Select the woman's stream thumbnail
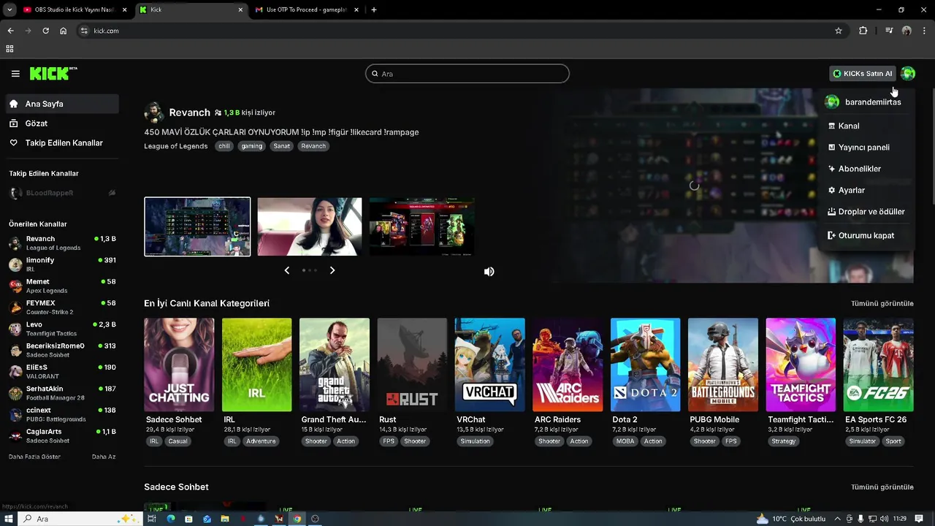This screenshot has width=935, height=526. tap(310, 226)
